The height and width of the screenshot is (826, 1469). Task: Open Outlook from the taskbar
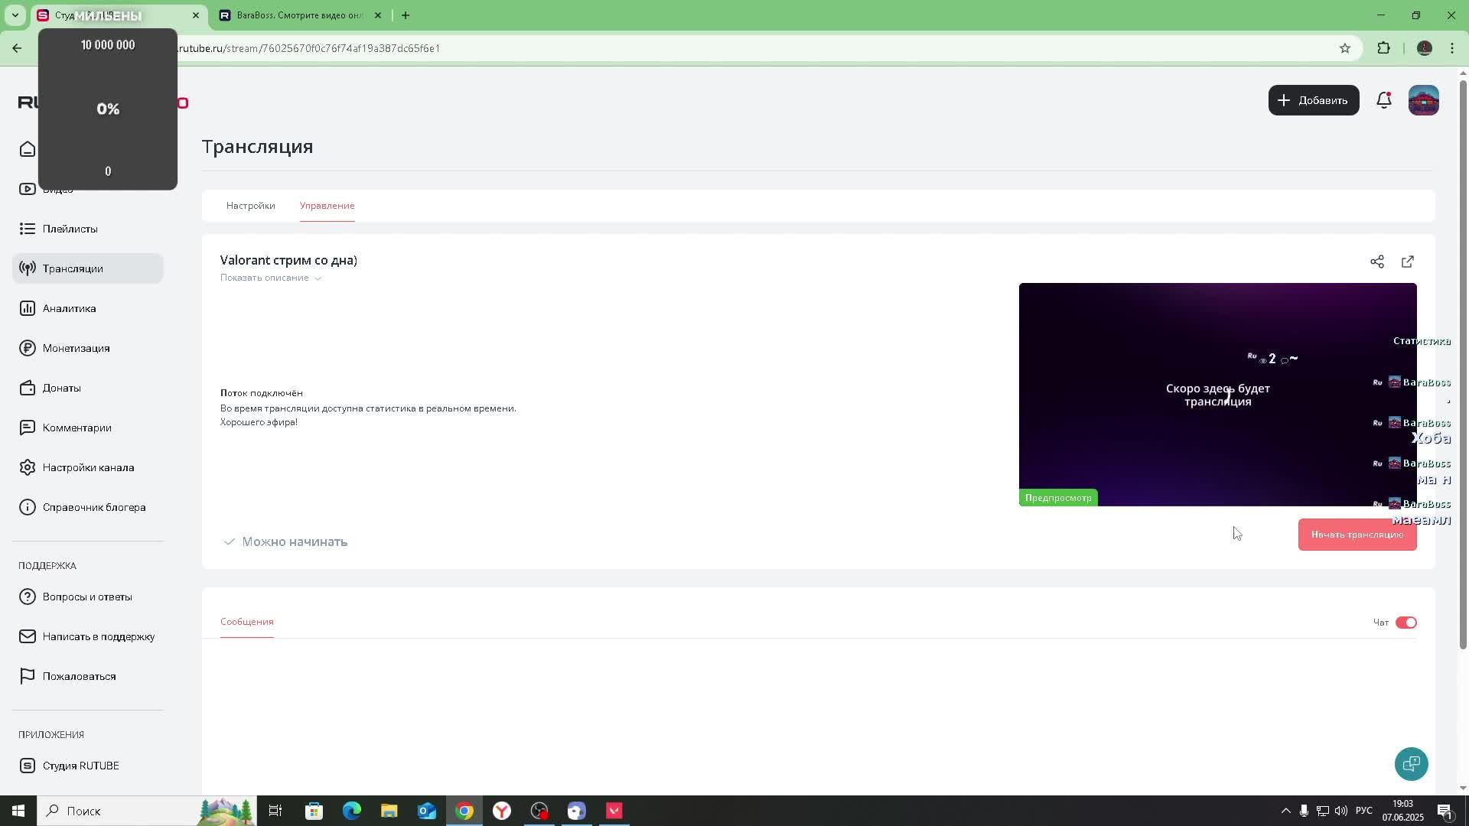[x=426, y=811]
